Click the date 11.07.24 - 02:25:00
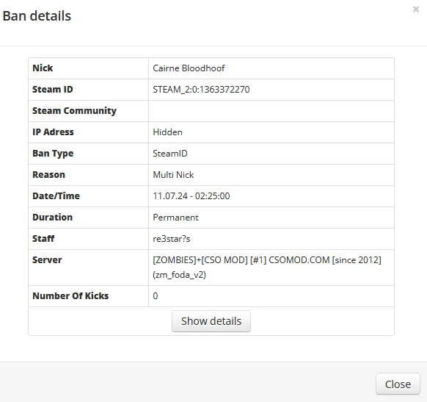Viewport: 427px width, 402px height. click(191, 195)
